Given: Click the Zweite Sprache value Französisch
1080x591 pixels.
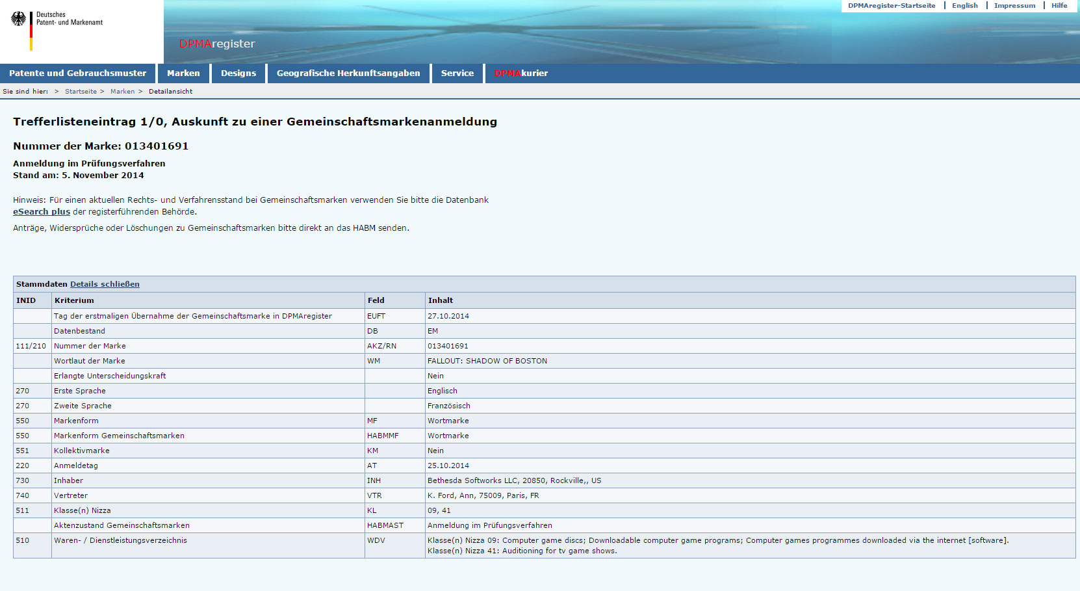Looking at the screenshot, I should 448,406.
